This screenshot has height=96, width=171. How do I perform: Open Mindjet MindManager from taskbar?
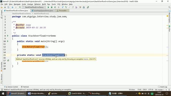(x=36, y=94)
